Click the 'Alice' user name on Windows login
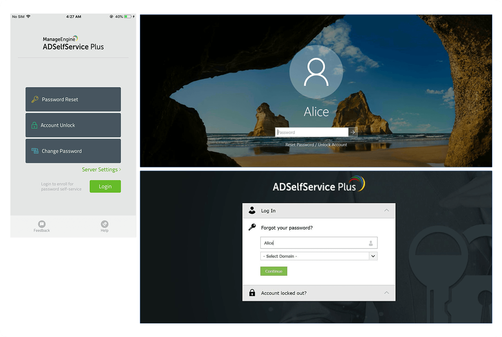502x337 pixels. point(316,112)
